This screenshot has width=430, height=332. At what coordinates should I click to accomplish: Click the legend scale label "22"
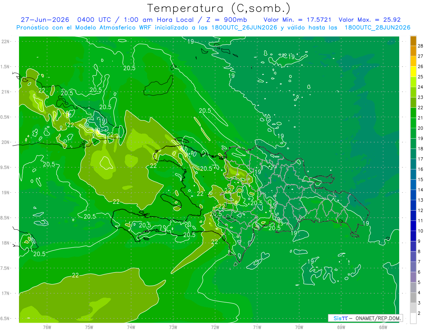coord(421,108)
